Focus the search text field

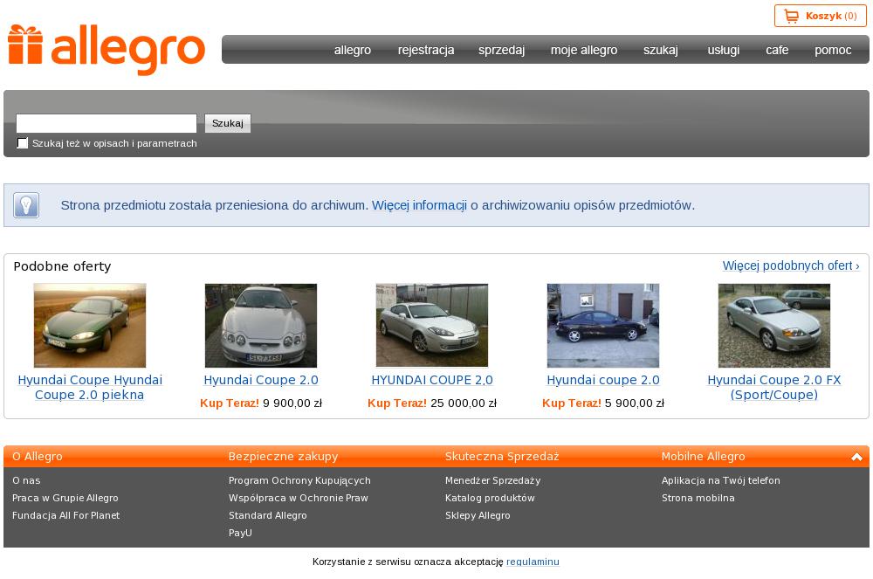tap(107, 123)
